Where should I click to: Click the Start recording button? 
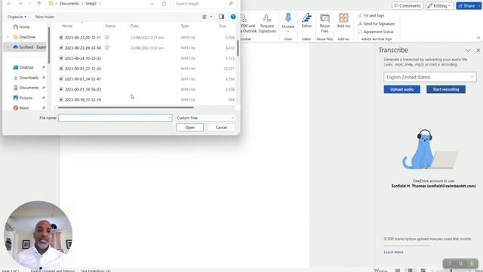tap(446, 89)
